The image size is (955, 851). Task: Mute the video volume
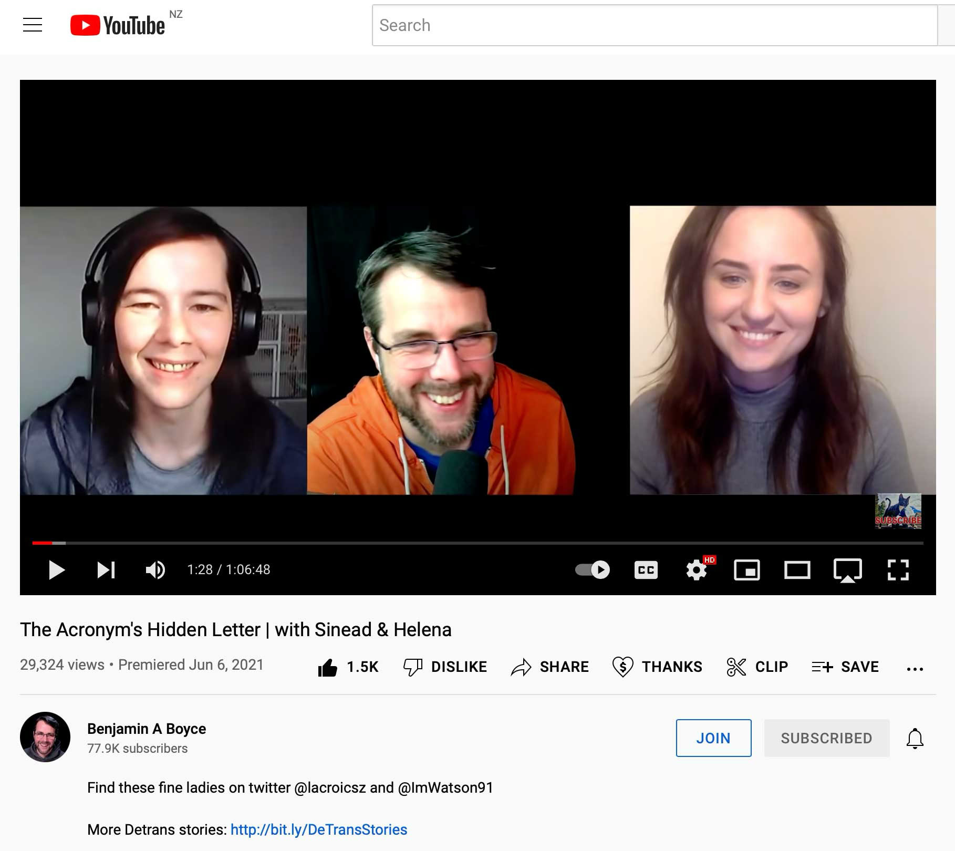coord(155,570)
